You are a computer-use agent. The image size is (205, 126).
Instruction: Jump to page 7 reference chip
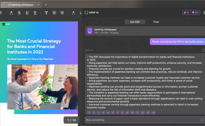pyautogui.click(x=118, y=113)
